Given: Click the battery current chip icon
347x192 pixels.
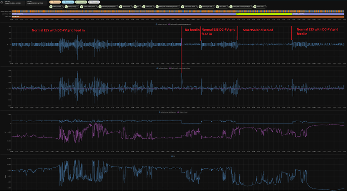Looking at the screenshot, I should point(51,6).
